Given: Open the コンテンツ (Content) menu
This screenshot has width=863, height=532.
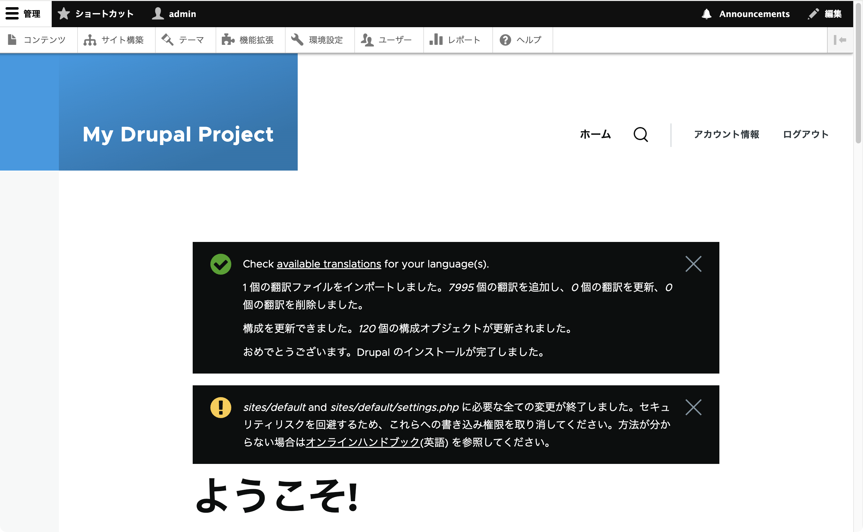Looking at the screenshot, I should coord(38,39).
